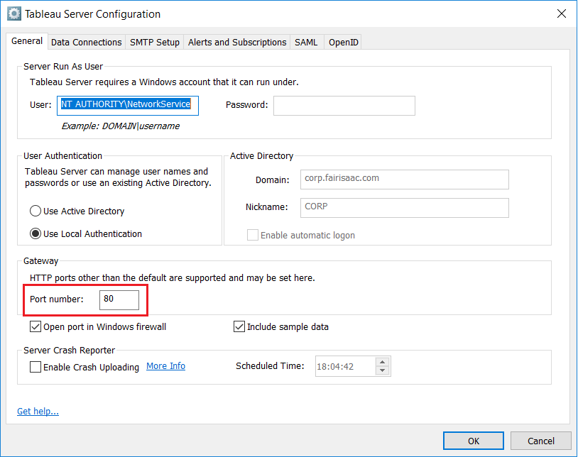The image size is (578, 457).
Task: Focus the Password input field
Action: 344,106
